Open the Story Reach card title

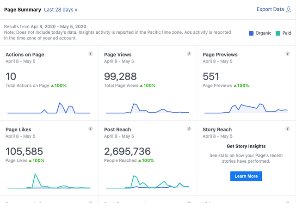coord(217,129)
